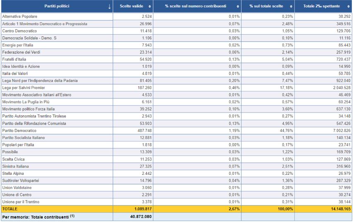
Task: Click sort arrows in Scelte valide header
Action: 150,7
